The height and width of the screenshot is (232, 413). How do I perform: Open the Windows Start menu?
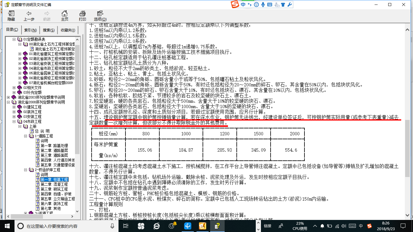(x=7, y=226)
